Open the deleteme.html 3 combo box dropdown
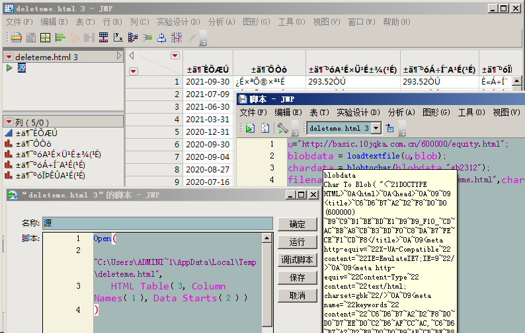Screen dimensions: 525x333 click(376, 128)
